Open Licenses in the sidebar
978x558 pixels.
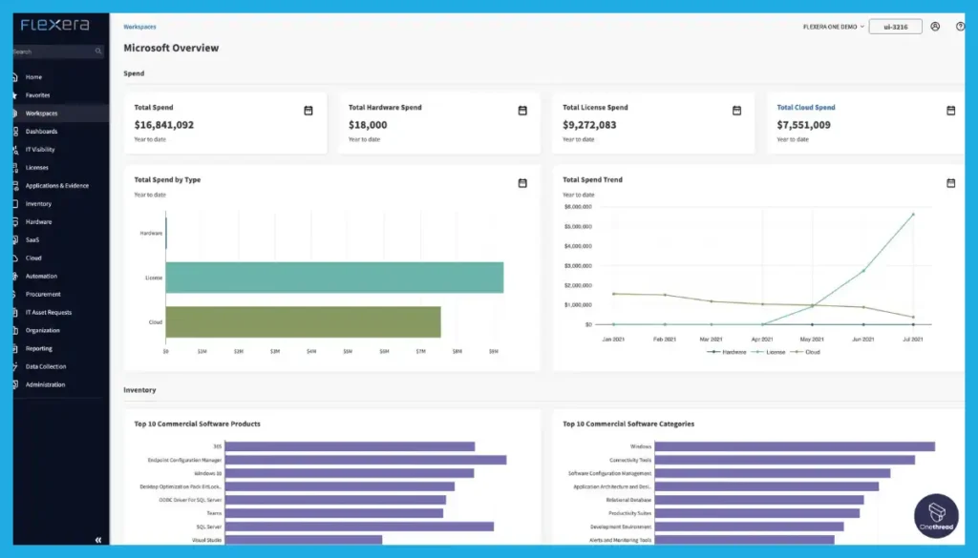(37, 168)
